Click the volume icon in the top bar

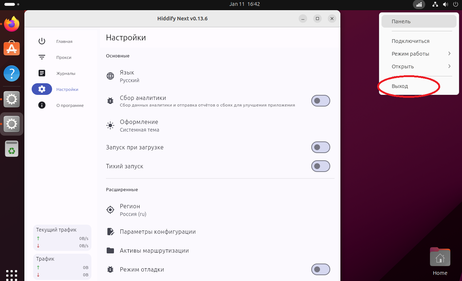click(x=445, y=4)
